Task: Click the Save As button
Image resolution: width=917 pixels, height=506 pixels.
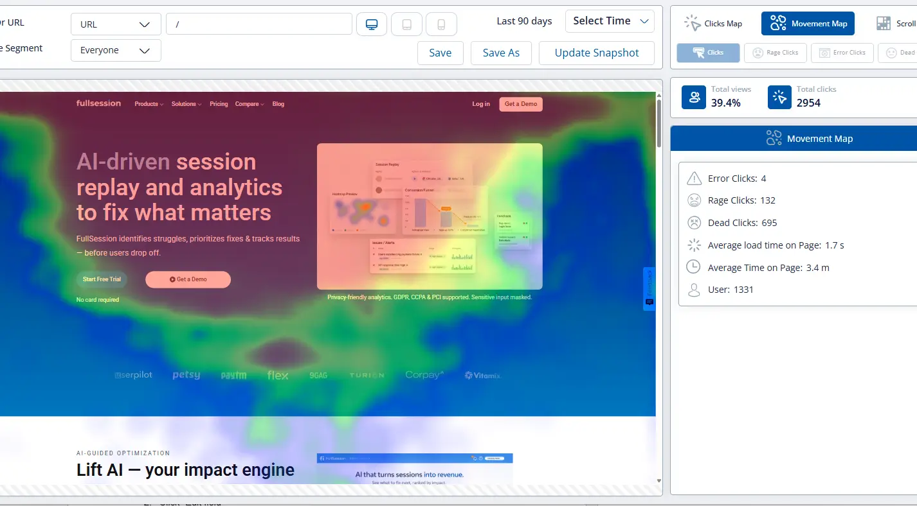Action: (501, 53)
